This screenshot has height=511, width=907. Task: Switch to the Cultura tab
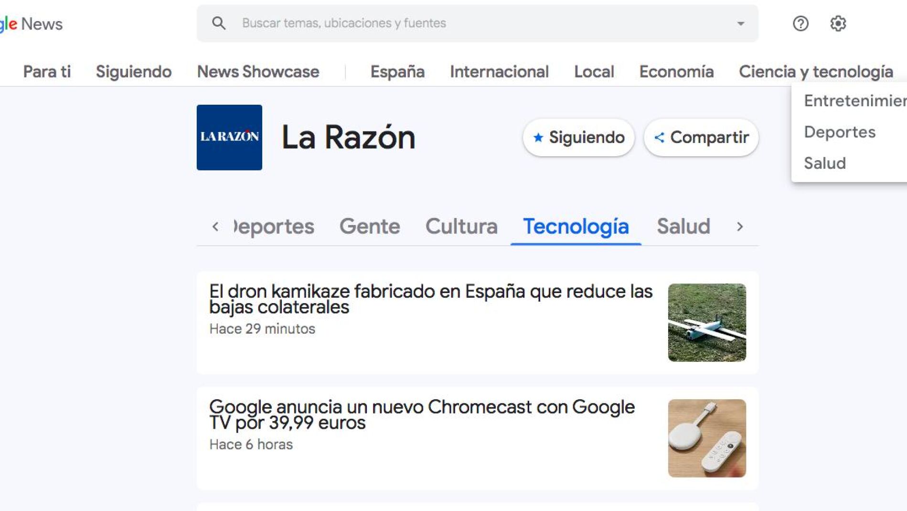click(461, 226)
